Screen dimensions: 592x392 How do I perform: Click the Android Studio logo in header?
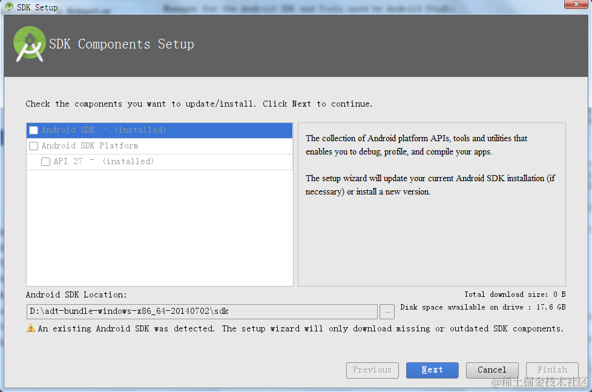pyautogui.click(x=30, y=44)
